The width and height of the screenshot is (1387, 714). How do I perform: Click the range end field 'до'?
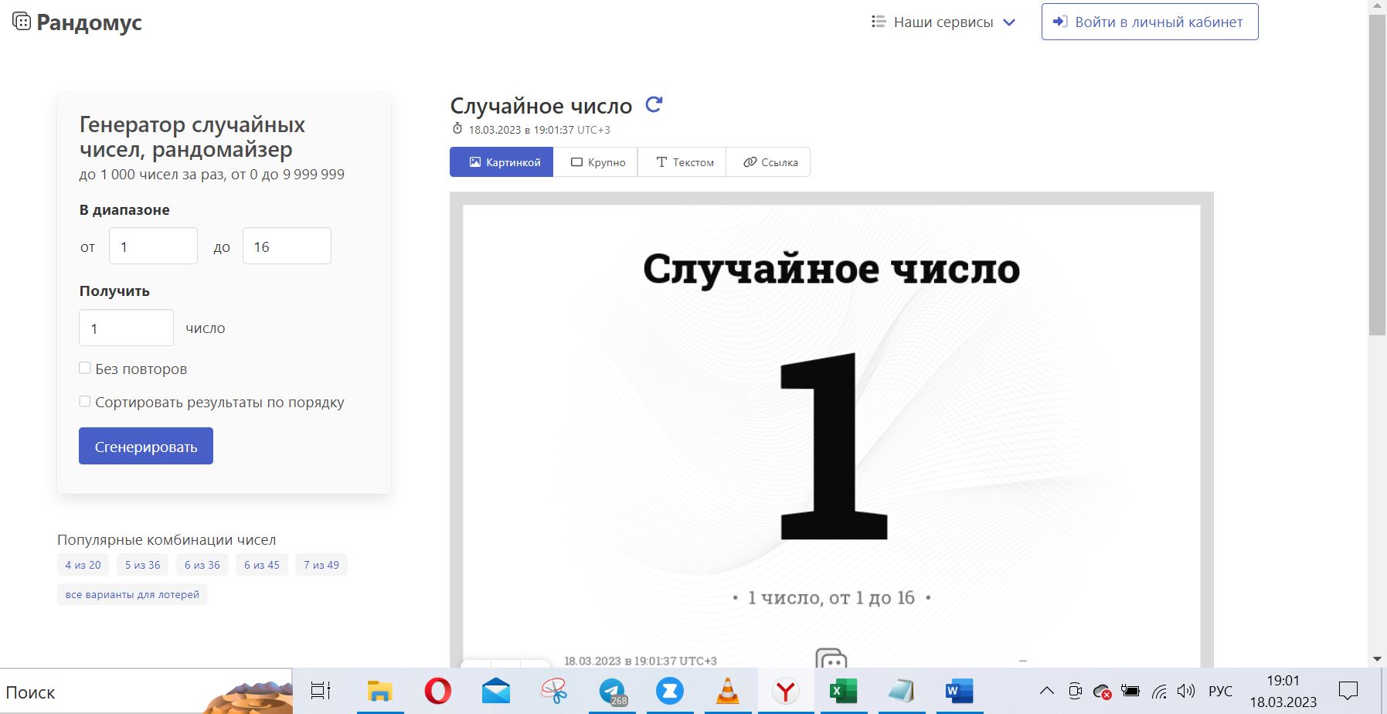point(287,246)
